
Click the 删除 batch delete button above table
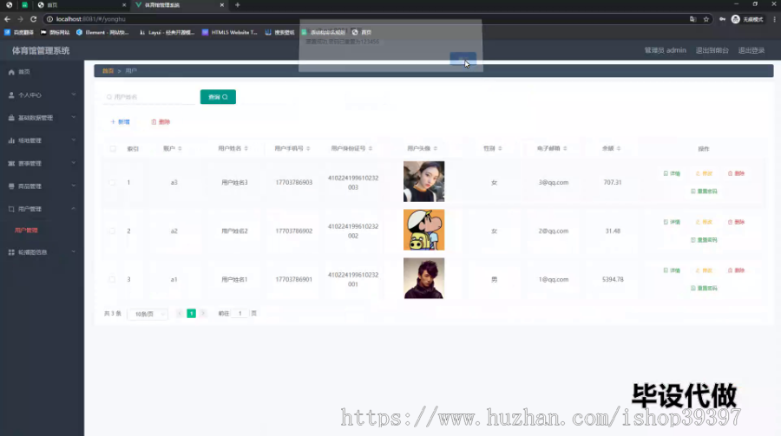[161, 122]
